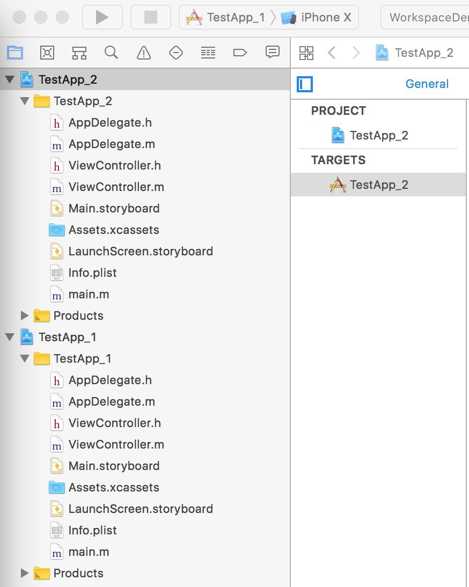
Task: Open AppDelegate.m in TestApp_2
Action: [145, 144]
